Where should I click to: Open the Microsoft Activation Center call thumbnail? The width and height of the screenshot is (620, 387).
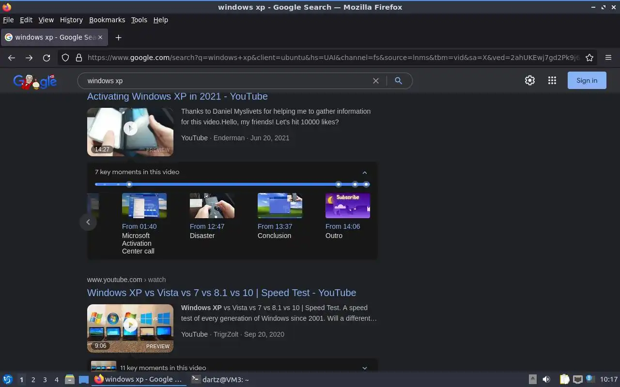[x=144, y=206]
